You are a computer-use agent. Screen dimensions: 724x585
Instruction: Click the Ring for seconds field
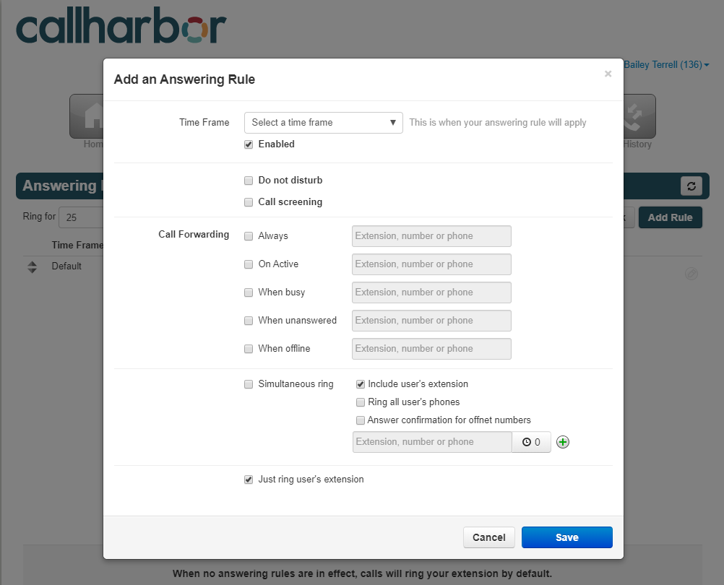pyautogui.click(x=81, y=217)
